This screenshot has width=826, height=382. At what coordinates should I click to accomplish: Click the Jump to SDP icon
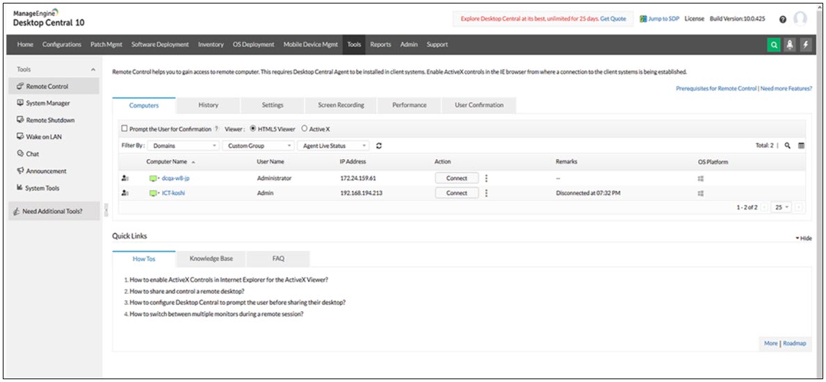[642, 19]
